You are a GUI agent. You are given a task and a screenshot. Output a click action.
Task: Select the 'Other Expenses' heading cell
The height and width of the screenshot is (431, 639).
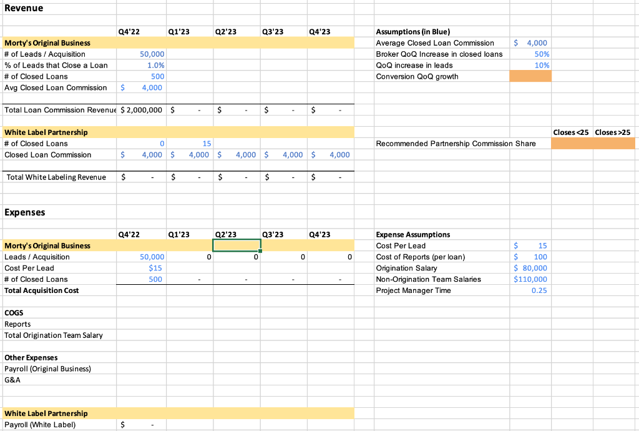pos(31,357)
